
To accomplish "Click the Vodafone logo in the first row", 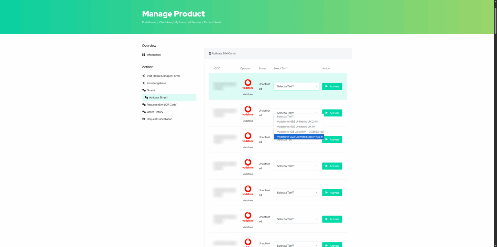I will point(248,84).
